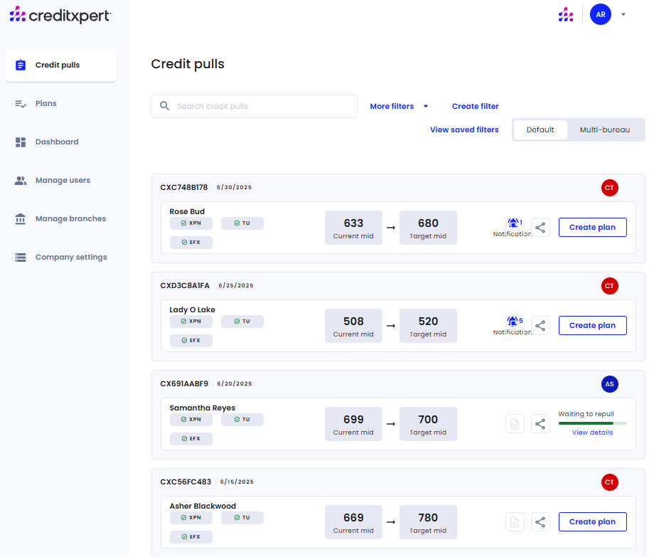Screen dimensions: 649x557
Task: Click the Search credit pulls field
Action: point(263,106)
